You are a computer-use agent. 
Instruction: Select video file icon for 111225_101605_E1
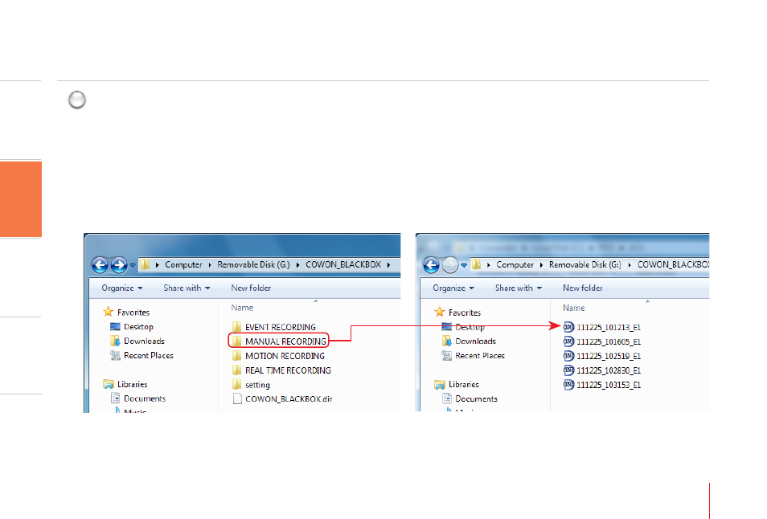[x=569, y=341]
